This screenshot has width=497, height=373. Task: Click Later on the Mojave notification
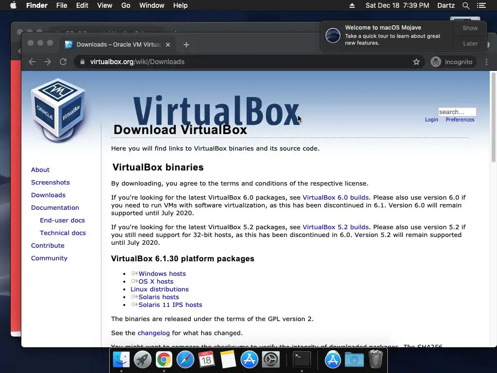coord(470,43)
